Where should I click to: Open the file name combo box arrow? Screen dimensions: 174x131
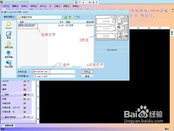pyautogui.click(x=74, y=72)
